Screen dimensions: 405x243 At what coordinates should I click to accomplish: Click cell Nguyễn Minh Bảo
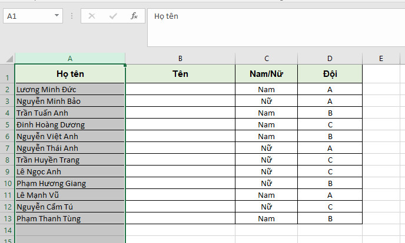[x=70, y=101]
